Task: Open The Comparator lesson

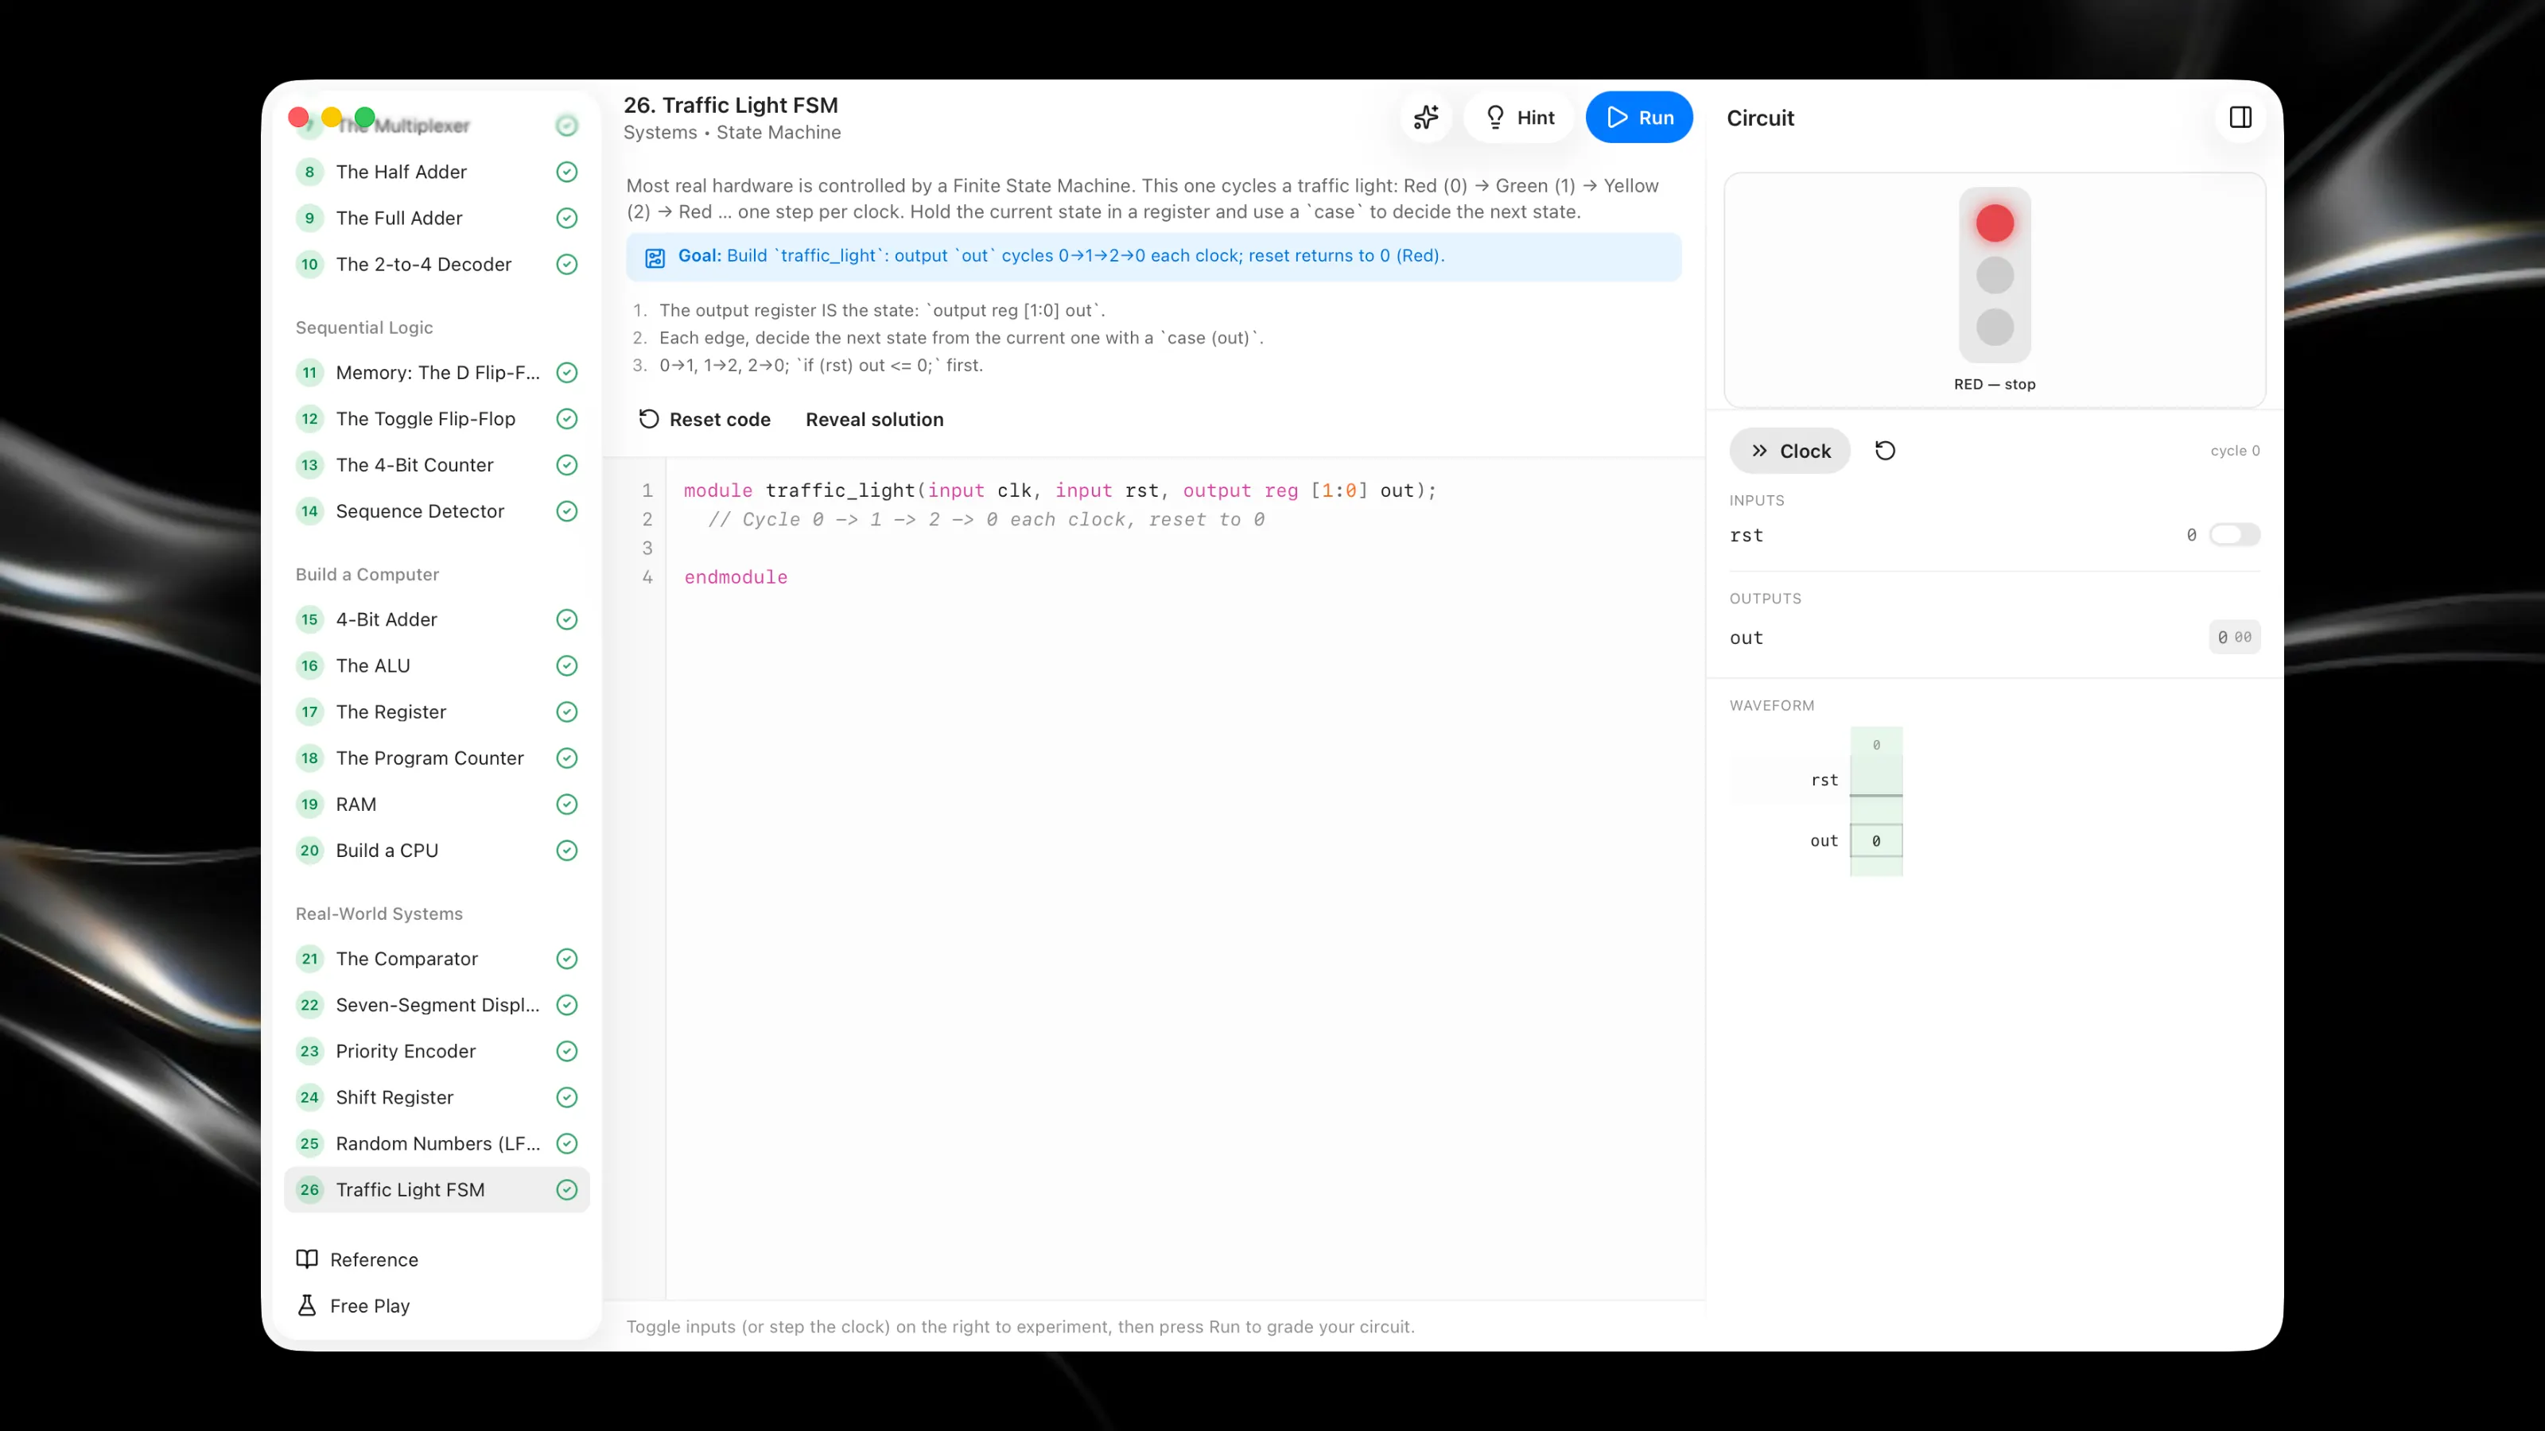Action: (437, 958)
